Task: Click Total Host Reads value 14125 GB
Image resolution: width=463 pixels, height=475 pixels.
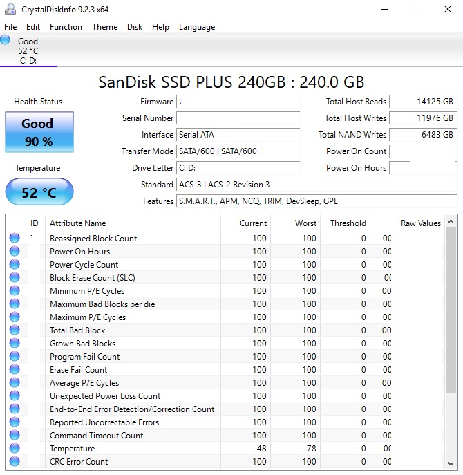Action: point(424,102)
